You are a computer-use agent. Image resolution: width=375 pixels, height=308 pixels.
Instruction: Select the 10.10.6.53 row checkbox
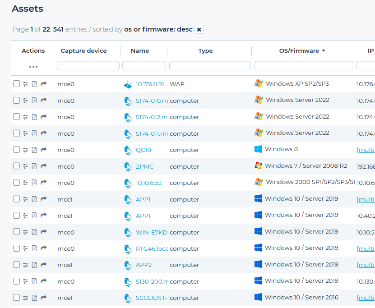click(16, 183)
